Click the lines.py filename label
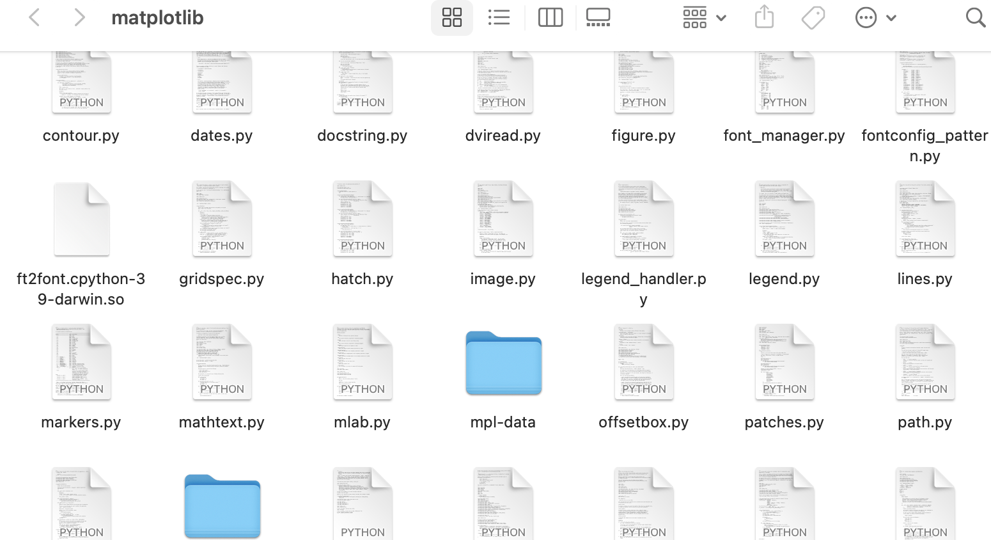The height and width of the screenshot is (540, 991). click(925, 279)
